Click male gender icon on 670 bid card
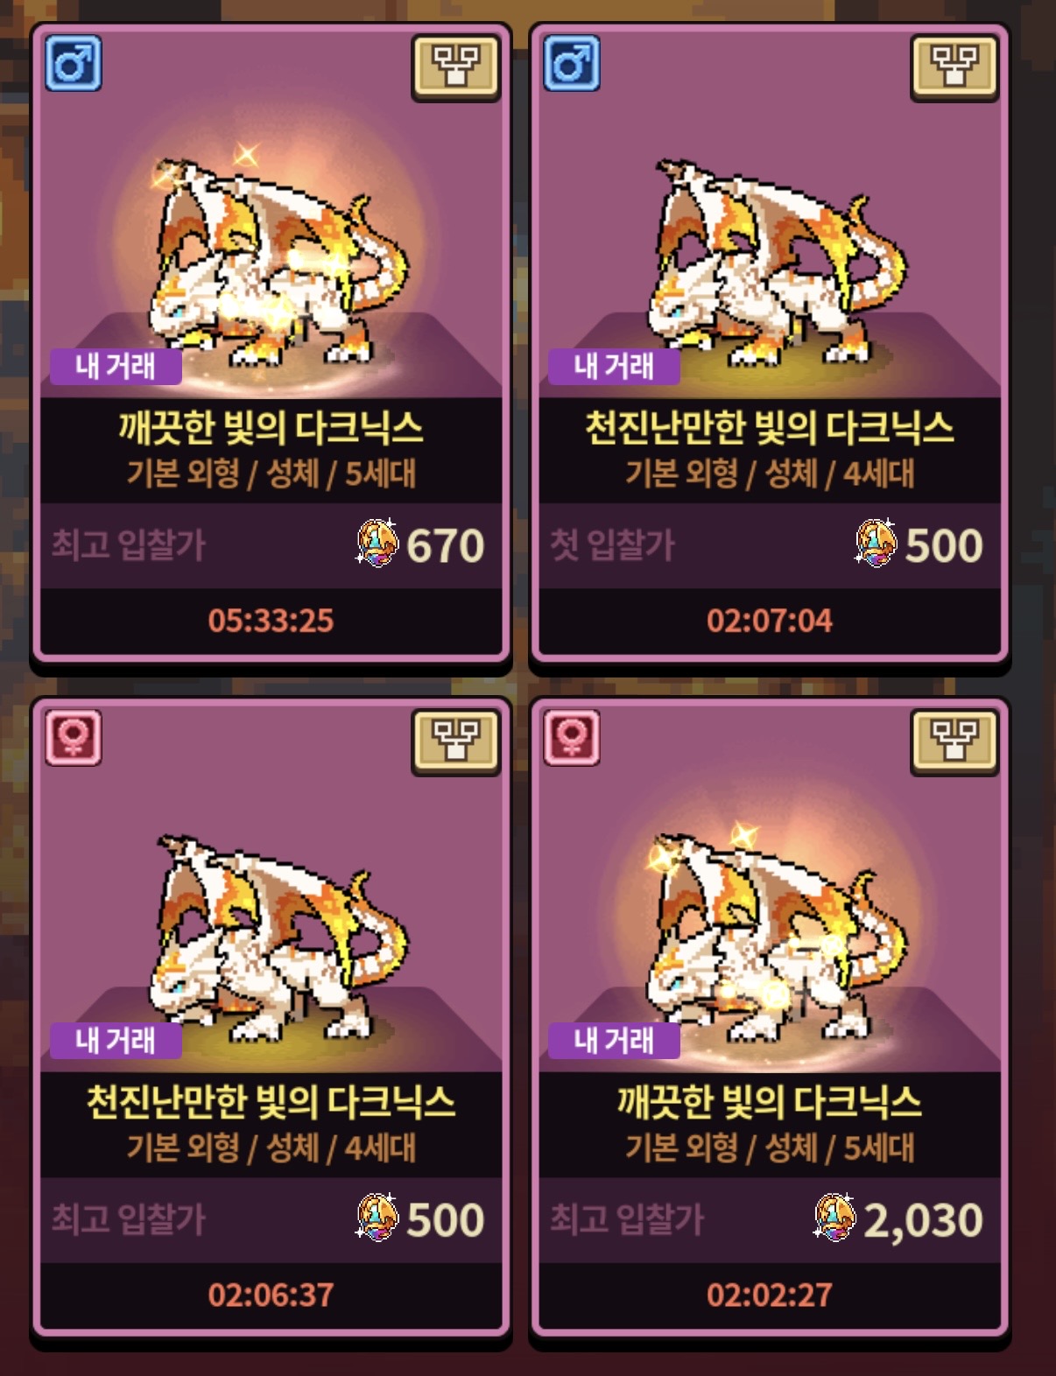The image size is (1056, 1376). 74,63
